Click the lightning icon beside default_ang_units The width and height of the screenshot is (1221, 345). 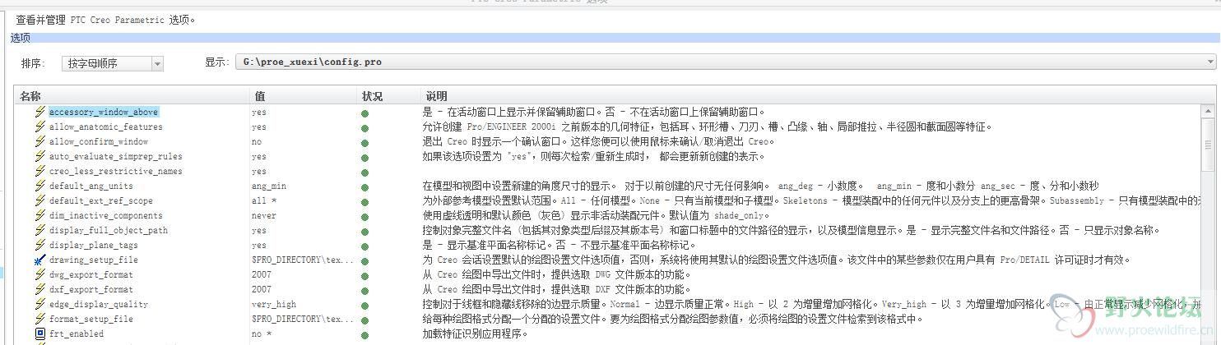pyautogui.click(x=39, y=186)
